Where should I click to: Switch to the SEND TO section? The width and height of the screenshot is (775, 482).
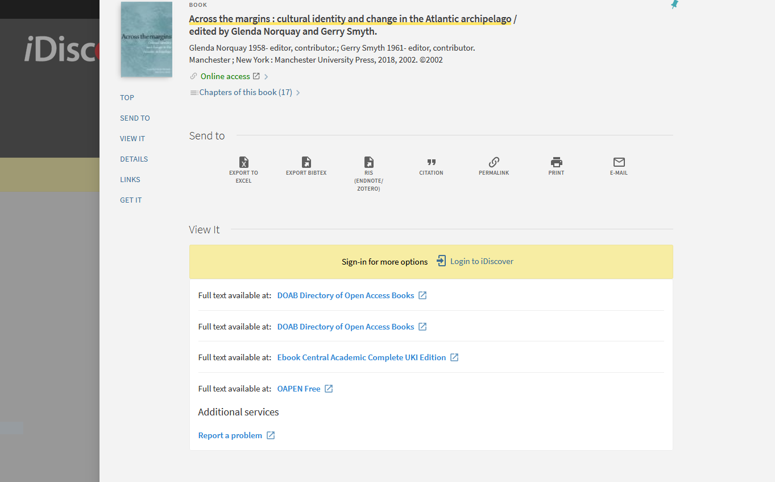pos(135,118)
